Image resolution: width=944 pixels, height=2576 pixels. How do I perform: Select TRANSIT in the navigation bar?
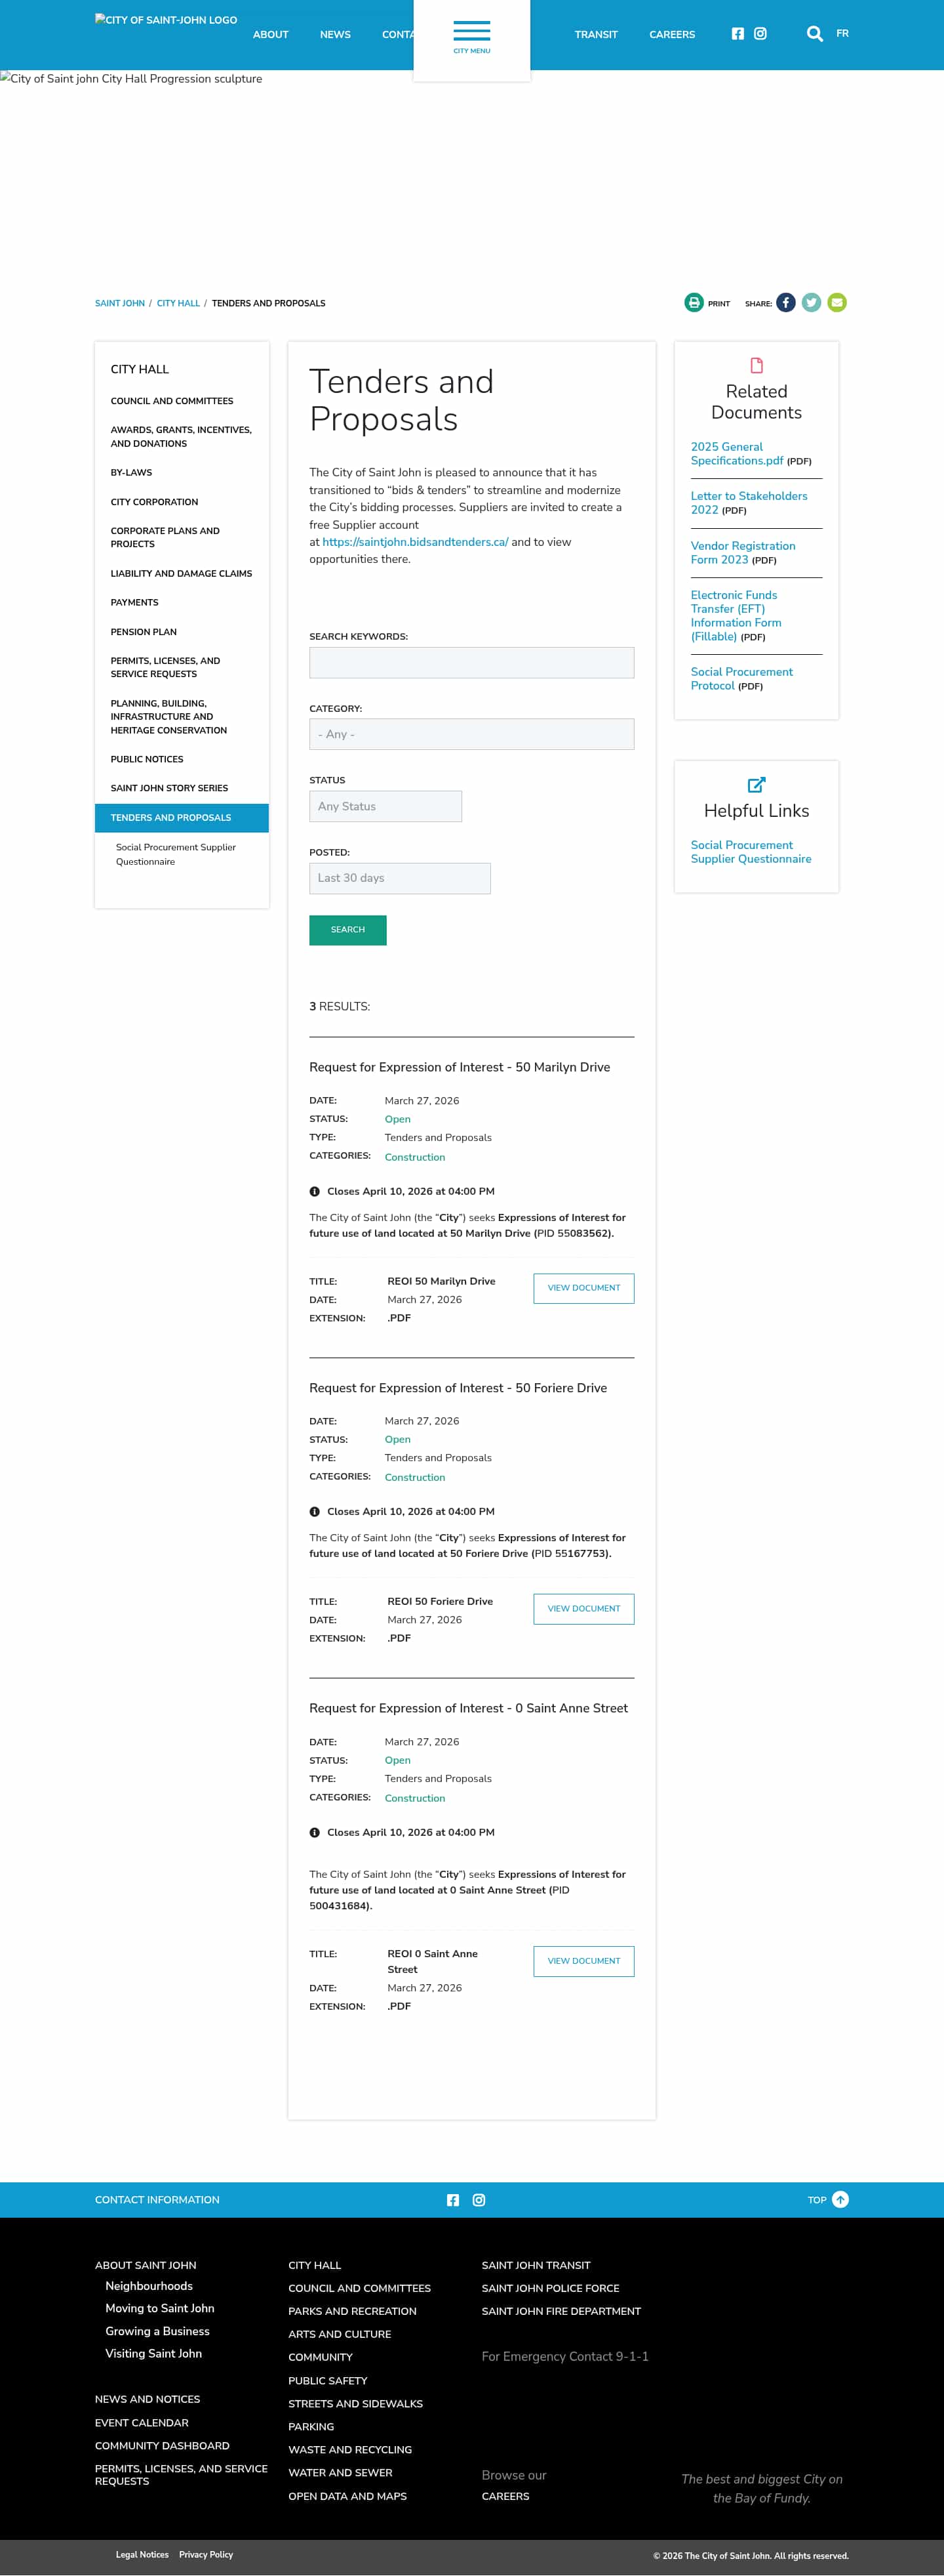point(597,33)
